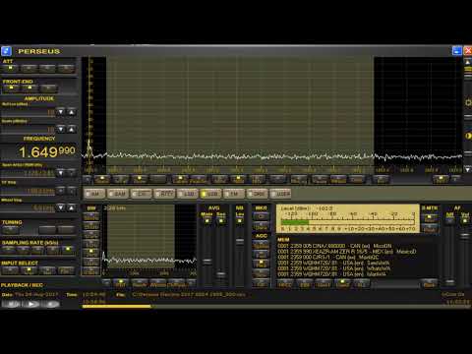This screenshot has width=472, height=354.
Task: Click the playback progress bar
Action: [x=275, y=307]
